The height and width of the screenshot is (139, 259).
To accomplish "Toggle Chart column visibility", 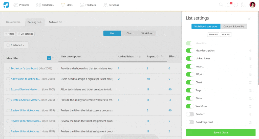I will coord(190,82).
